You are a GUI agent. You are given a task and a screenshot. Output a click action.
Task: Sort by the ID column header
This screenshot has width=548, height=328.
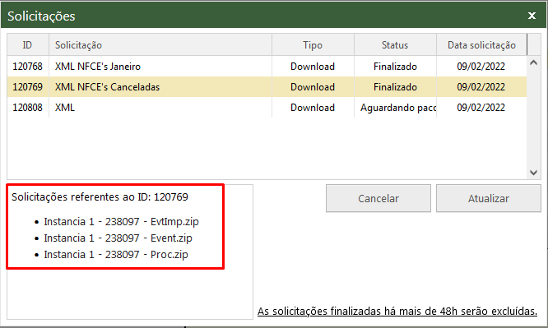click(x=28, y=45)
